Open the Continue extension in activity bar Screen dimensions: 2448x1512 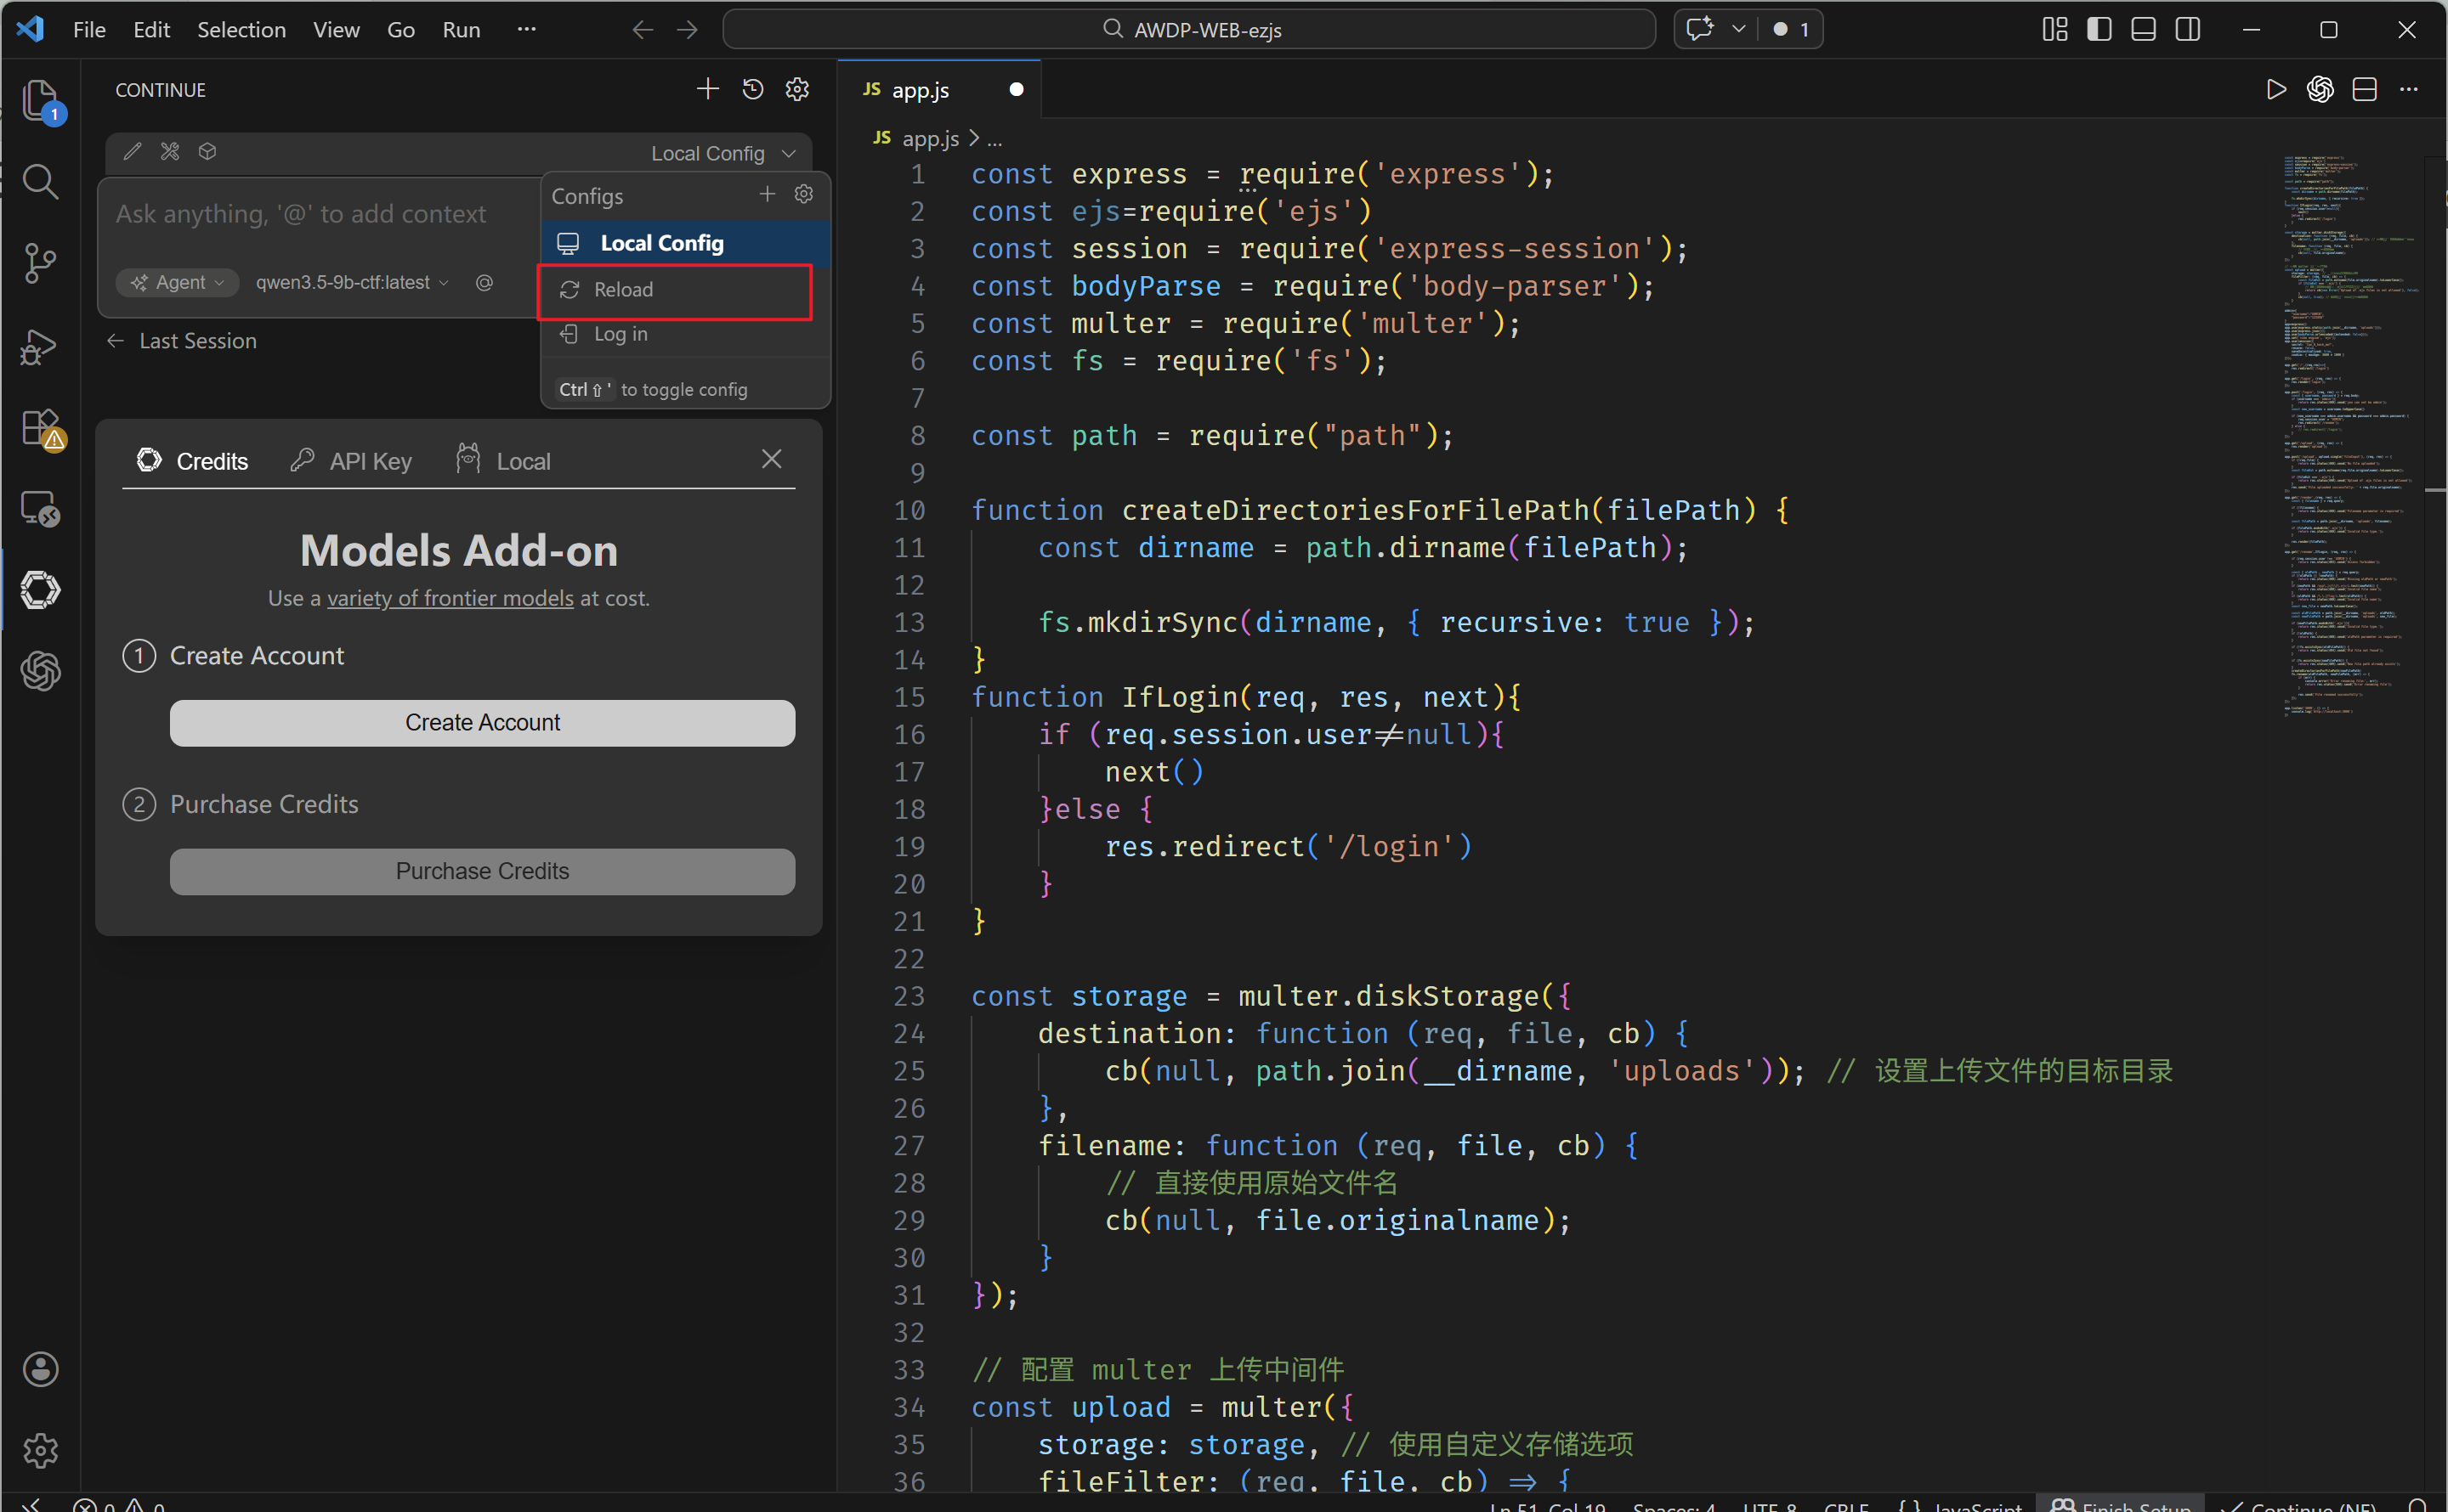click(40, 590)
